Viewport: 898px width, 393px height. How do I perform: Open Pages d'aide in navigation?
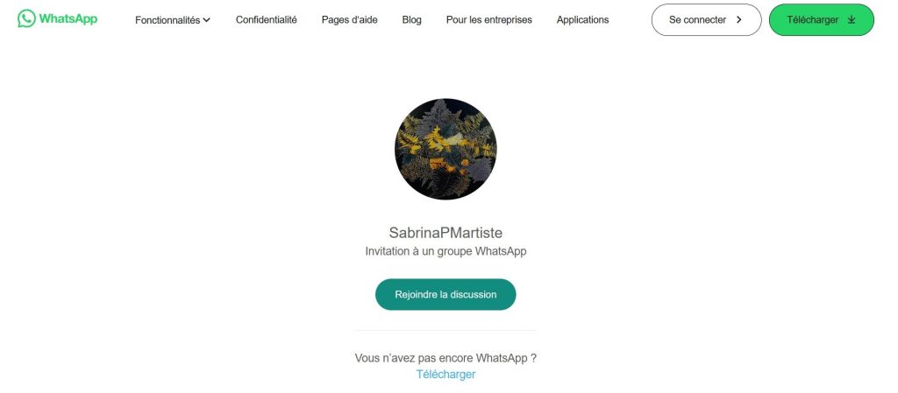(349, 19)
